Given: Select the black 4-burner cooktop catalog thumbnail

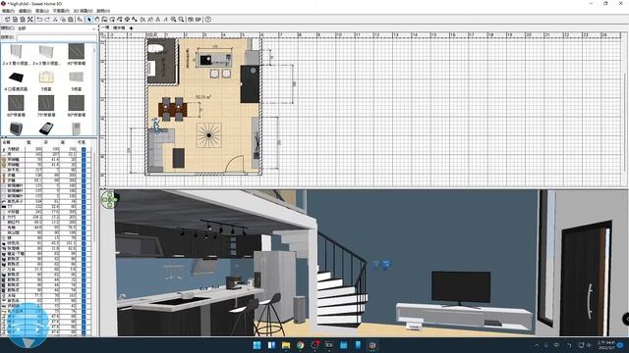Looking at the screenshot, I should pos(16,76).
